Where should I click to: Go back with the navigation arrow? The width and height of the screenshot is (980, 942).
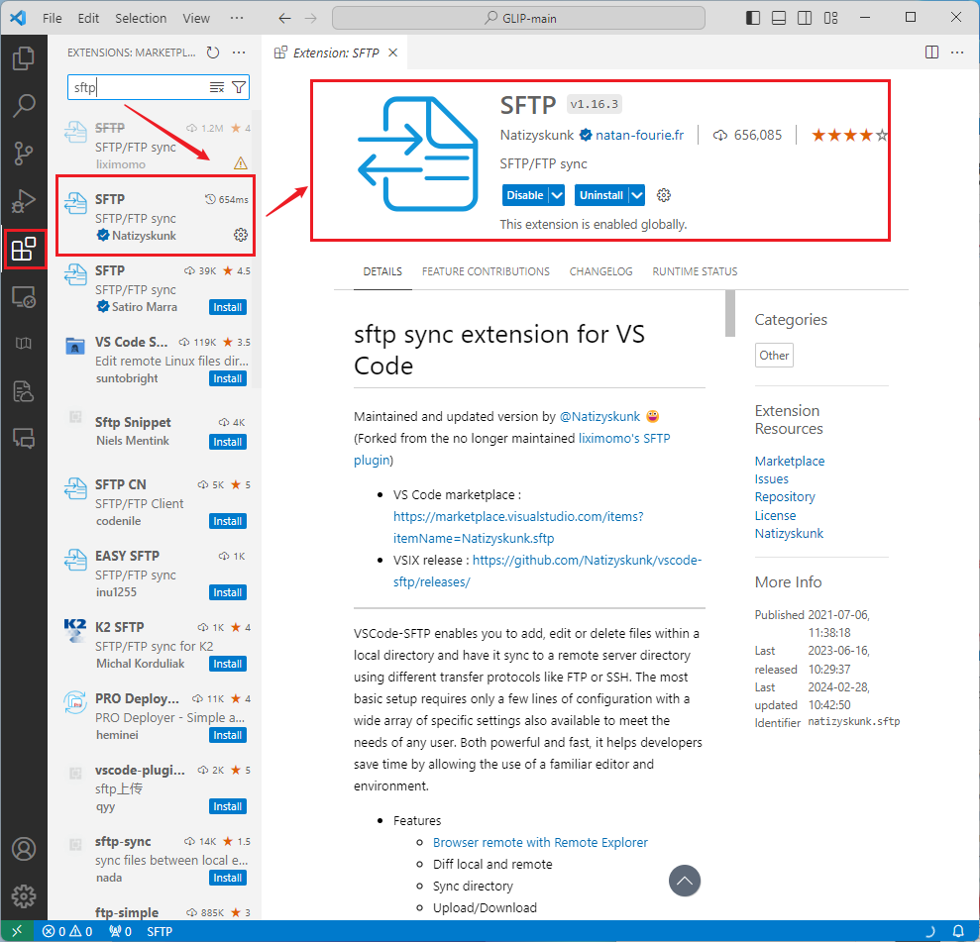tap(284, 18)
